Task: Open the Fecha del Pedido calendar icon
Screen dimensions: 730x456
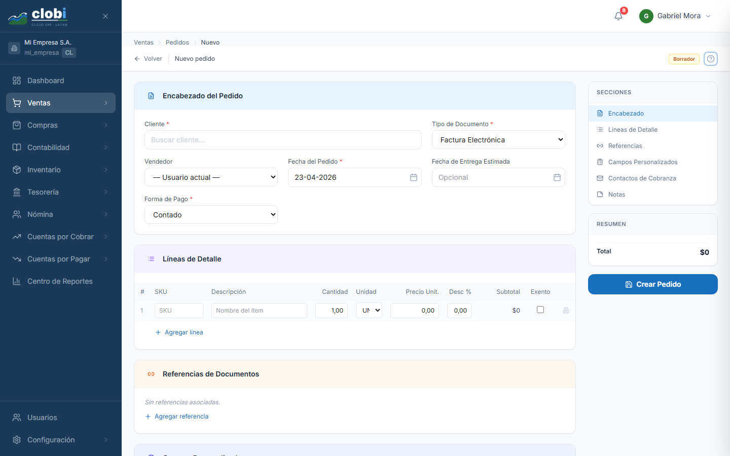Action: (x=414, y=177)
